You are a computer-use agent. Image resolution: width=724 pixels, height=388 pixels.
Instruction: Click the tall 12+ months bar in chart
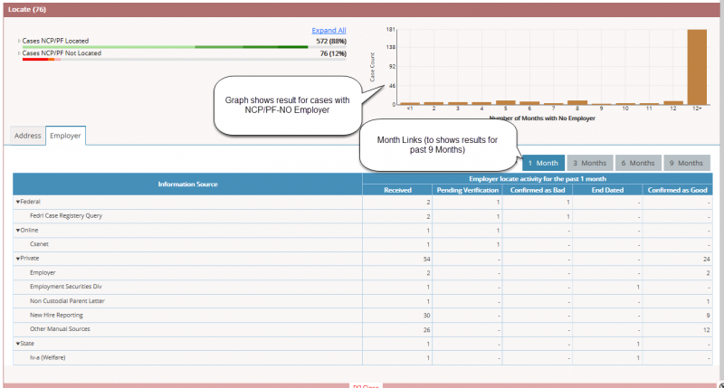click(697, 67)
